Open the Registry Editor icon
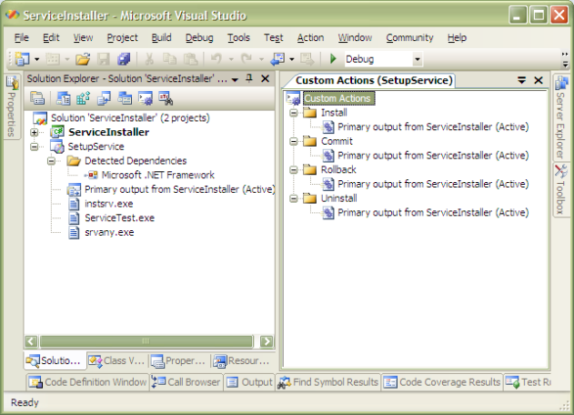Viewport: 574px width, 415px height. [84, 98]
